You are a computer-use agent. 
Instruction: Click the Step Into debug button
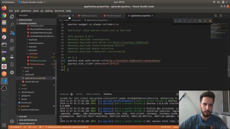point(190,21)
